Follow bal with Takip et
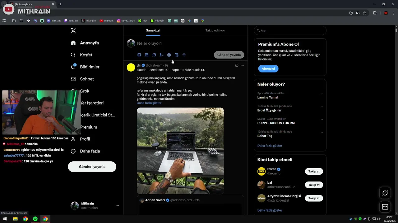398x223 pixels. click(314, 185)
